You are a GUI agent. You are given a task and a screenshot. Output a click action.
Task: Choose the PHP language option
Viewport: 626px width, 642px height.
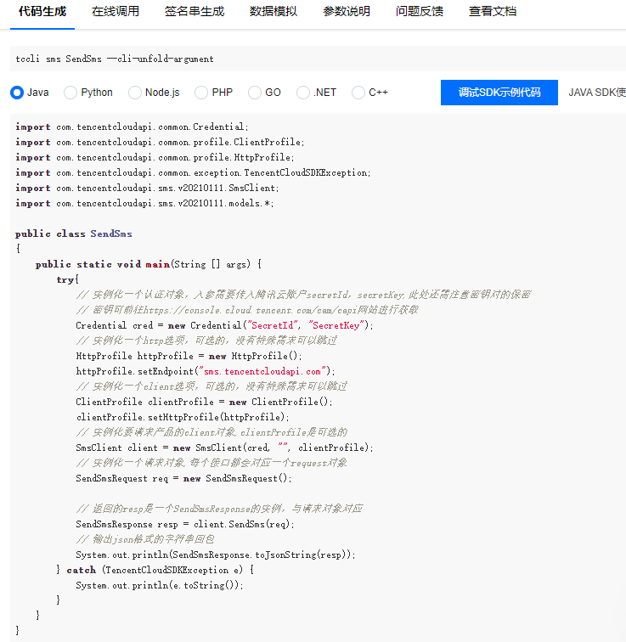[201, 93]
